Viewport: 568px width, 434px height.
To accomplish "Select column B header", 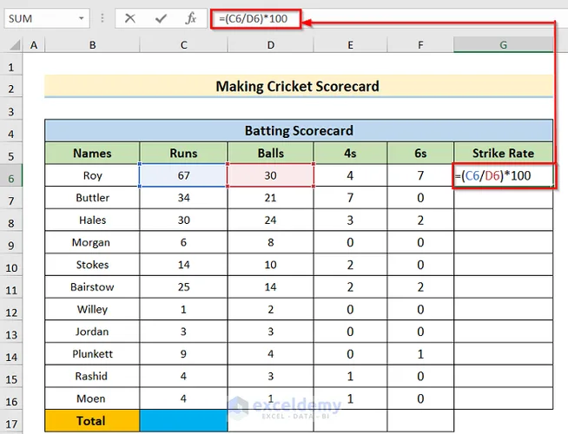I will (92, 45).
